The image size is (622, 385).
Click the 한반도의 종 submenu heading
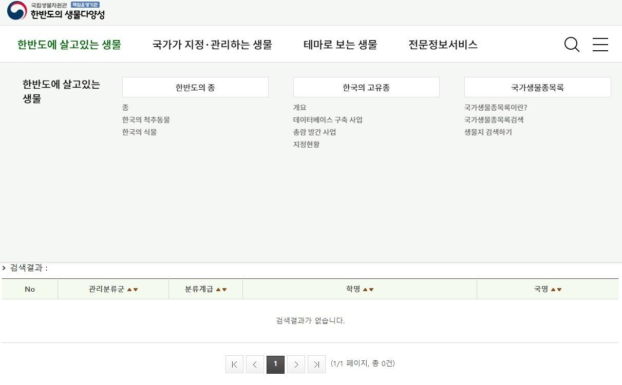pos(195,88)
